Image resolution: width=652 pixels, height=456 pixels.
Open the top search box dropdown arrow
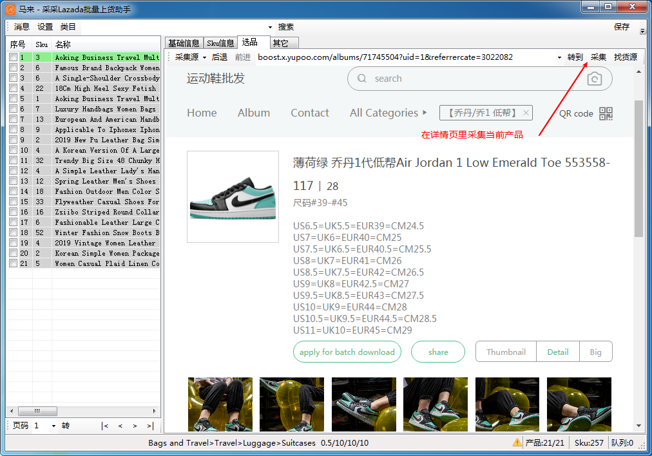click(270, 28)
